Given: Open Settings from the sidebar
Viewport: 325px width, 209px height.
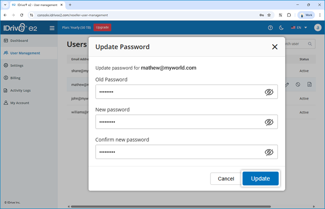Looking at the screenshot, I should point(17,65).
